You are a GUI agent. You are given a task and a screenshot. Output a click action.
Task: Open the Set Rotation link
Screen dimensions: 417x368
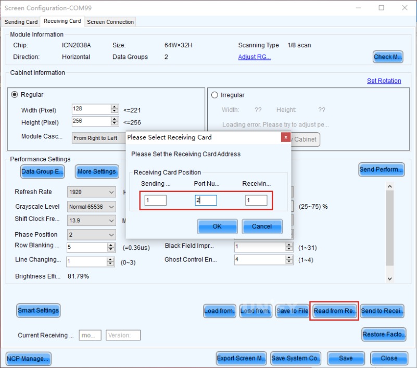click(384, 81)
